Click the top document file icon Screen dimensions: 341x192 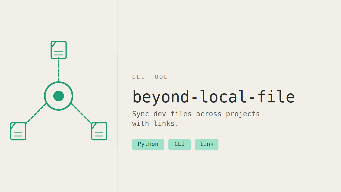59,50
